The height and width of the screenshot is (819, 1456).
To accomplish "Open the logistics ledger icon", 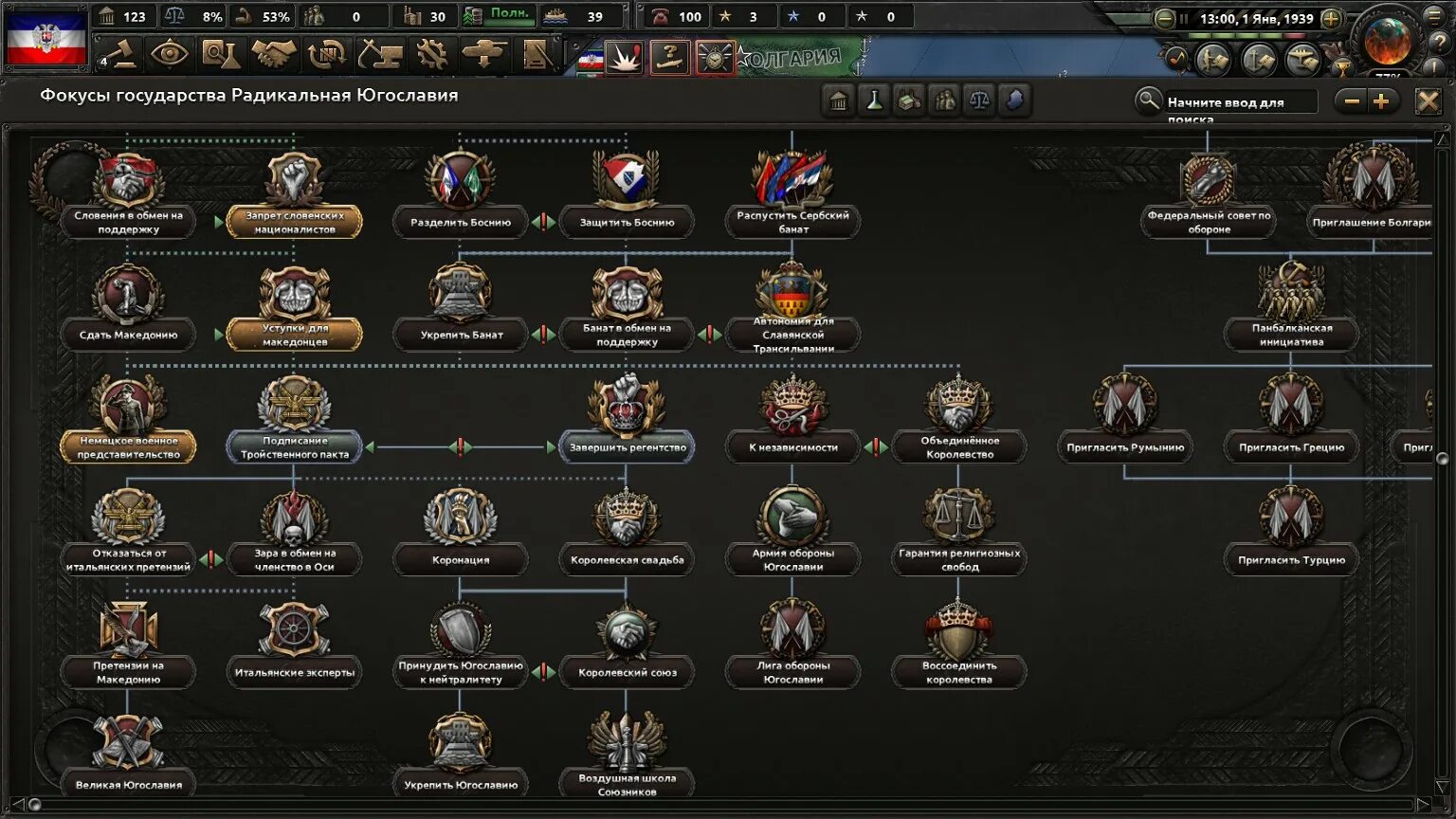I will (537, 54).
